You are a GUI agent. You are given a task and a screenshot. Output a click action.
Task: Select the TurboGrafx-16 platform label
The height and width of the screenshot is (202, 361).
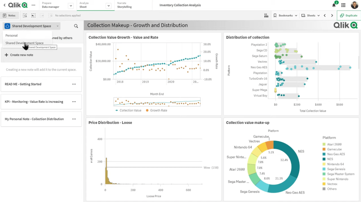pos(258,79)
